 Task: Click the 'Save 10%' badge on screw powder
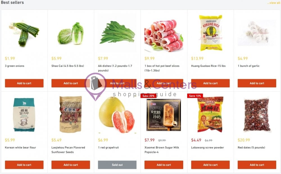point(195,96)
